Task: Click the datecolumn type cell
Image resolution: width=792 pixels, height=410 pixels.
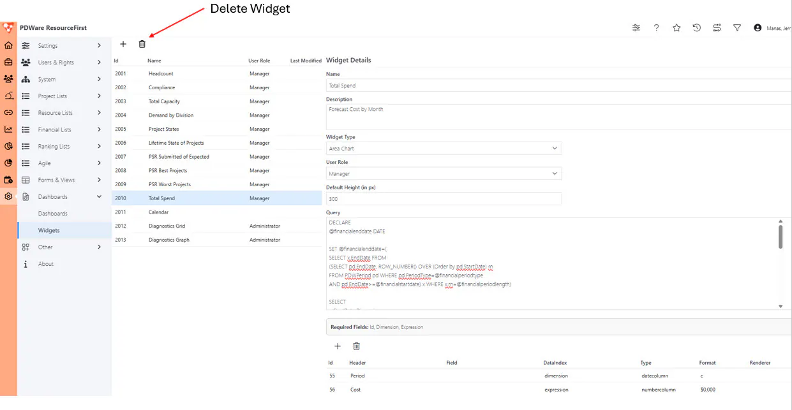Action: [654, 376]
